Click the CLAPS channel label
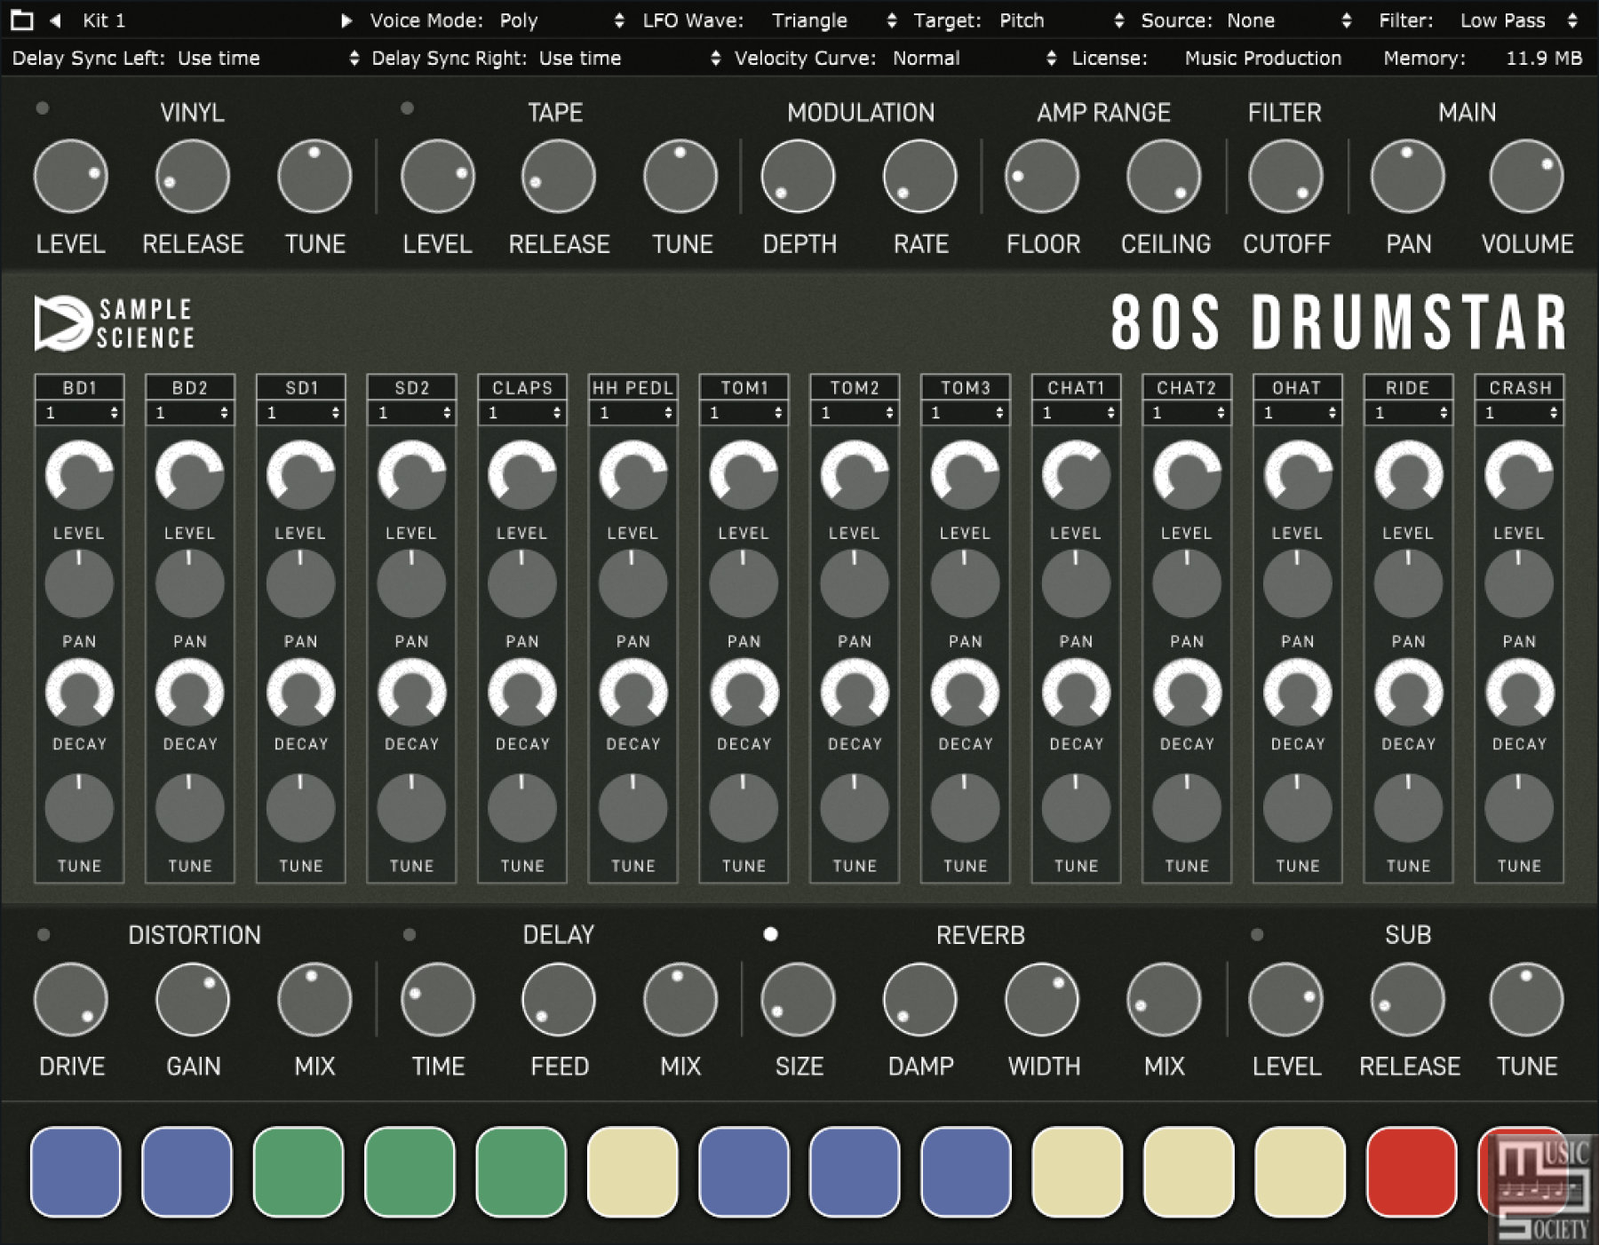1599x1245 pixels. point(522,387)
